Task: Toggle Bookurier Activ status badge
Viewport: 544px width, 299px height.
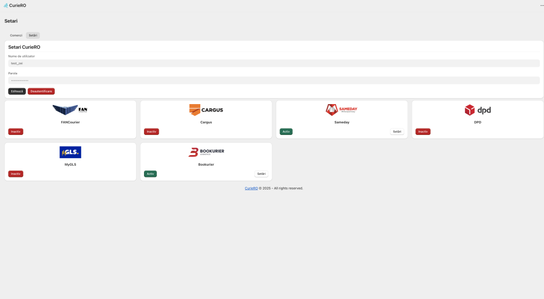Action: pos(150,174)
